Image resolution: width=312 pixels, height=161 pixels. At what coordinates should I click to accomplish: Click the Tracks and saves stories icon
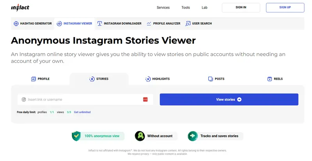[x=193, y=136]
